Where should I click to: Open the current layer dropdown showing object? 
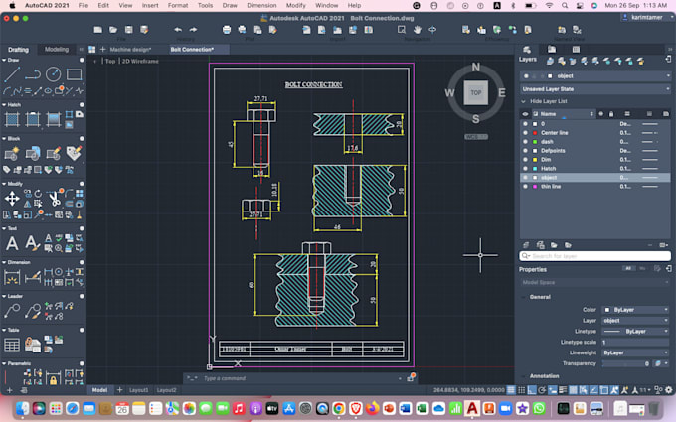pos(595,76)
